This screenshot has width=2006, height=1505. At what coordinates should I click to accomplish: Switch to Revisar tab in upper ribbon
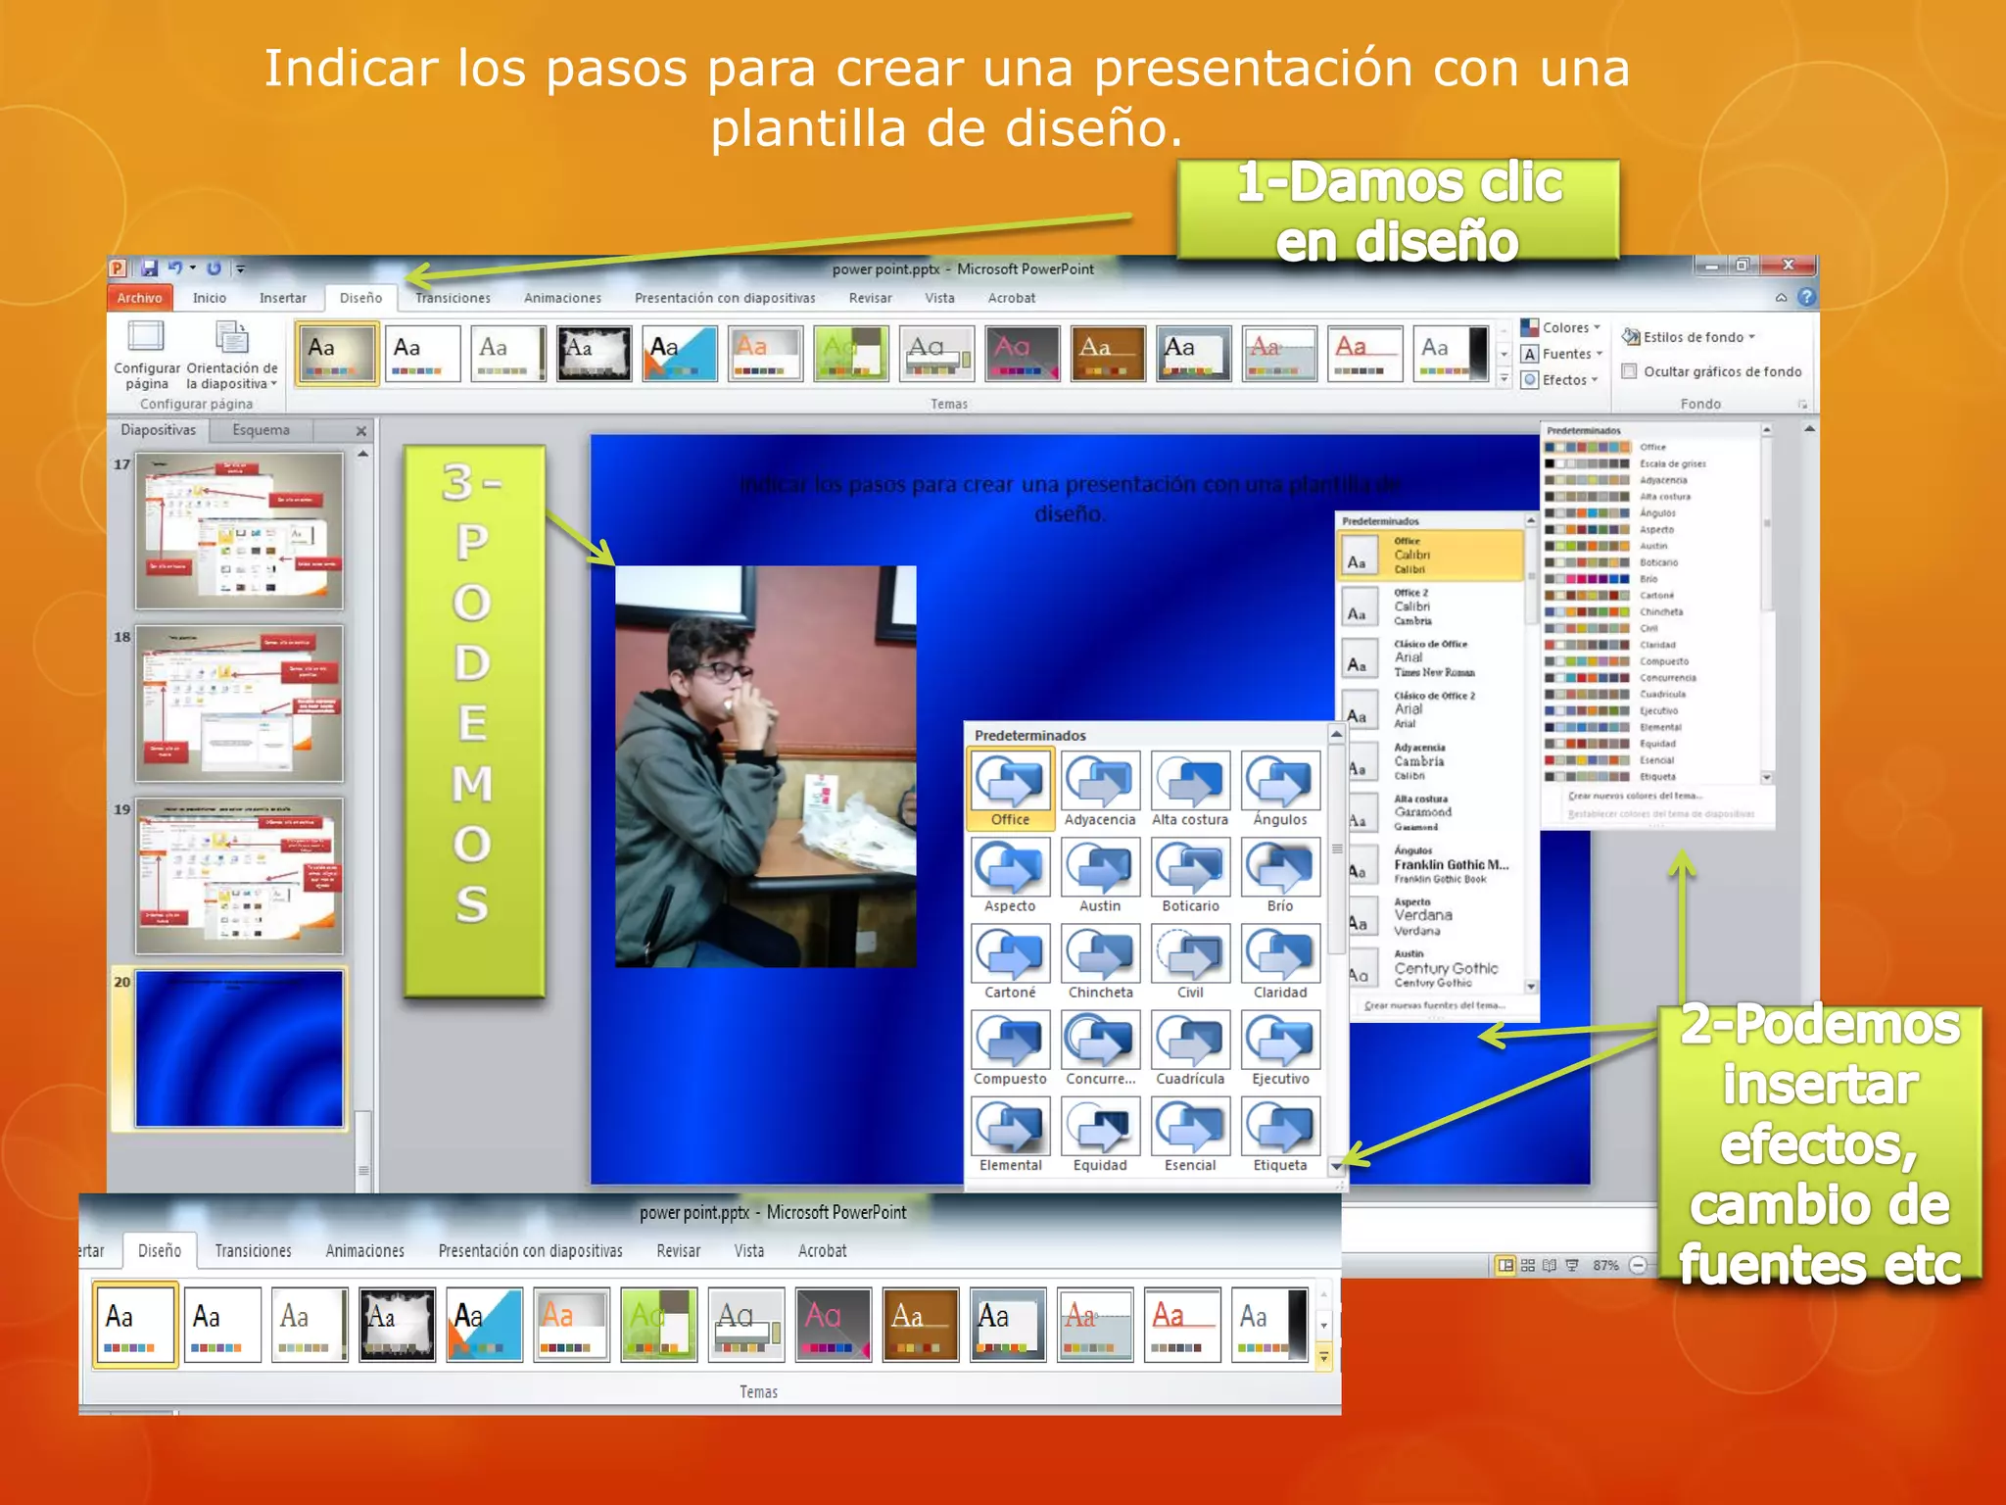870,298
